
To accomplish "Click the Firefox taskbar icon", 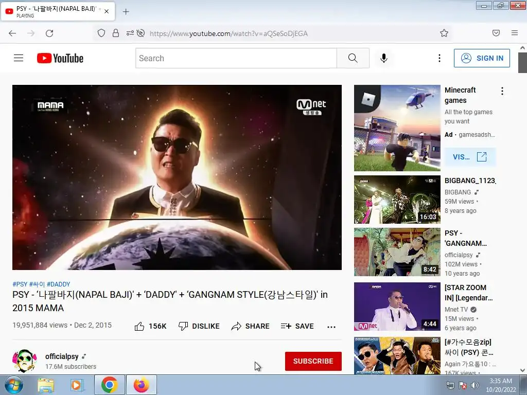I will (142, 385).
